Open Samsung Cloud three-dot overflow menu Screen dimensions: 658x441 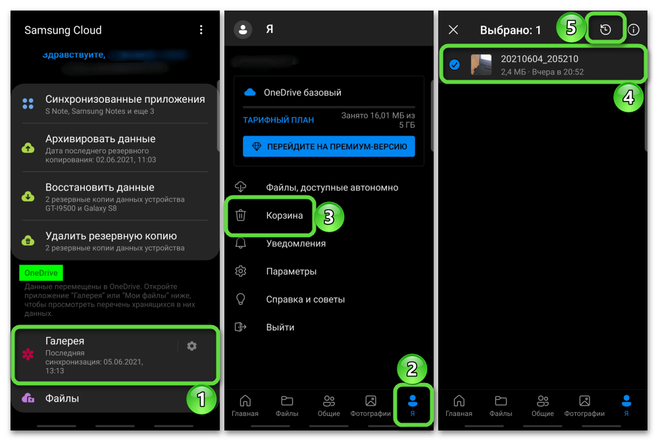tap(201, 30)
